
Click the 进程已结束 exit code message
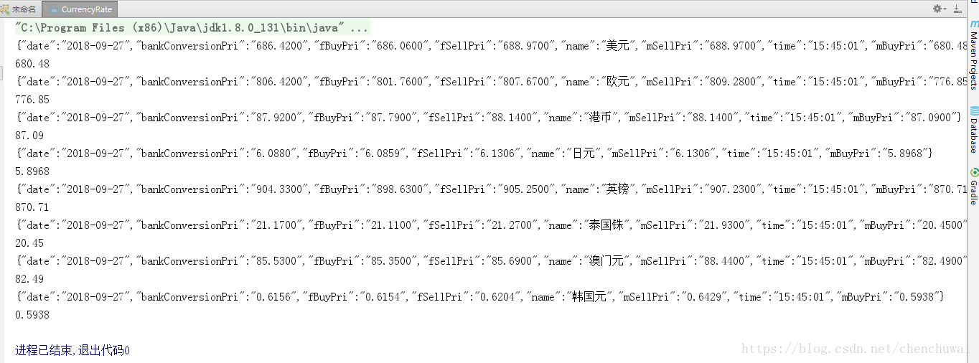pyautogui.click(x=72, y=351)
